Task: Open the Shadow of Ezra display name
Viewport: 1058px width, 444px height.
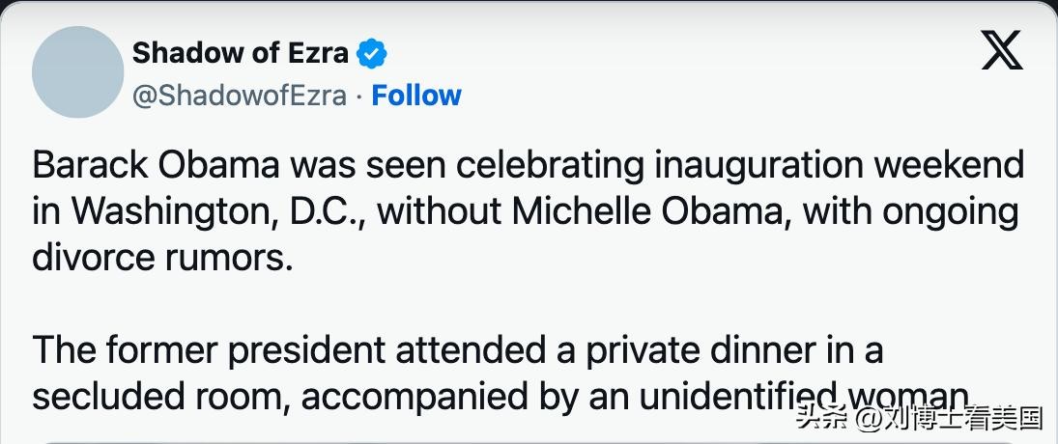Action: 240,53
